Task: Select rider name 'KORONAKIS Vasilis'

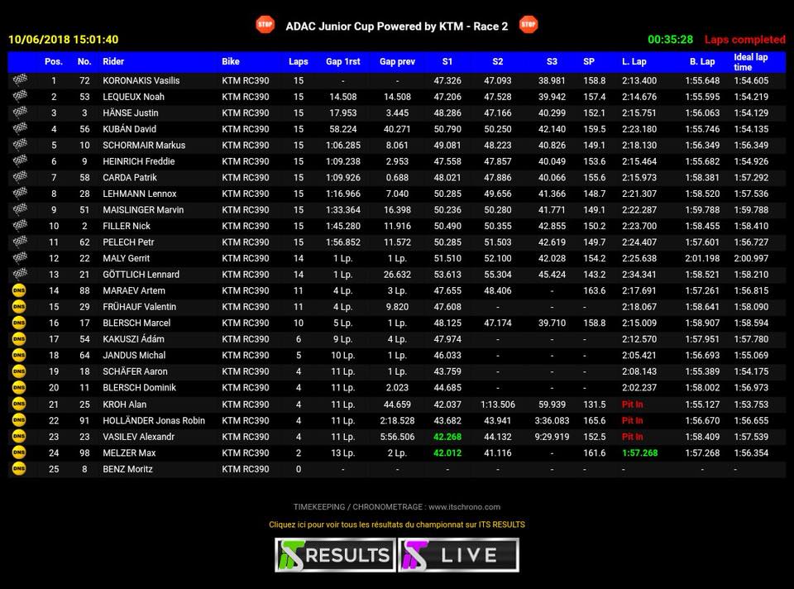Action: pyautogui.click(x=141, y=80)
